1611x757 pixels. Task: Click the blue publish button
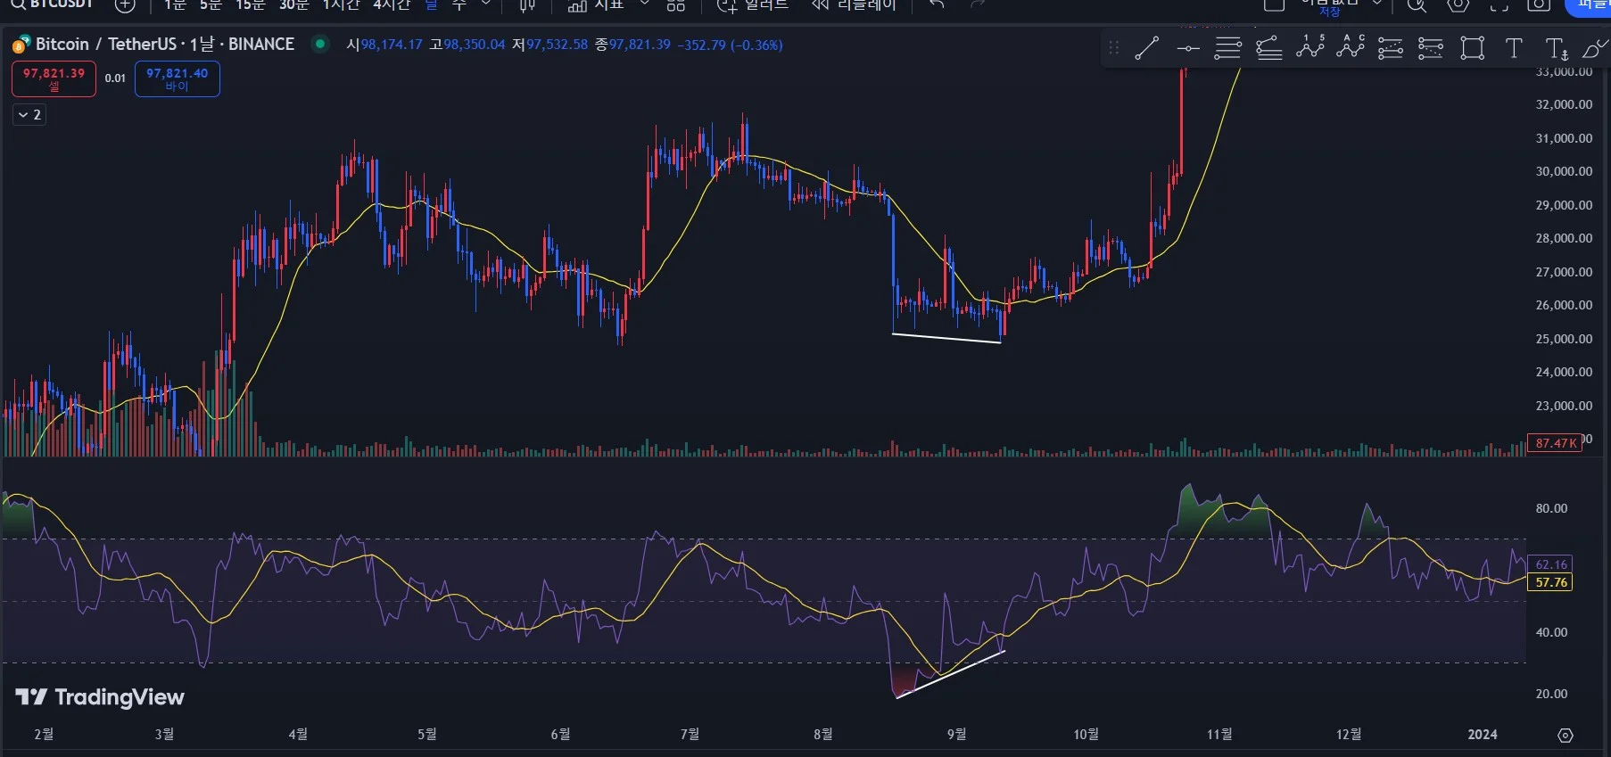click(x=1588, y=6)
